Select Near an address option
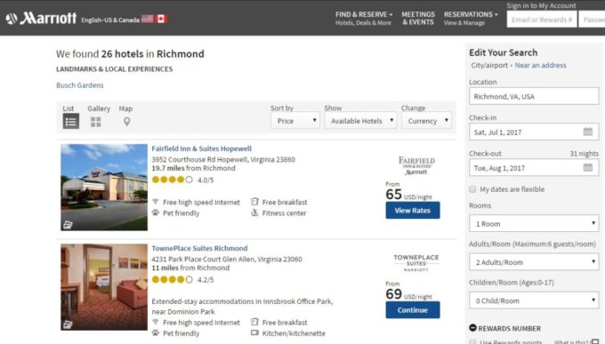The image size is (605, 344). (x=540, y=65)
